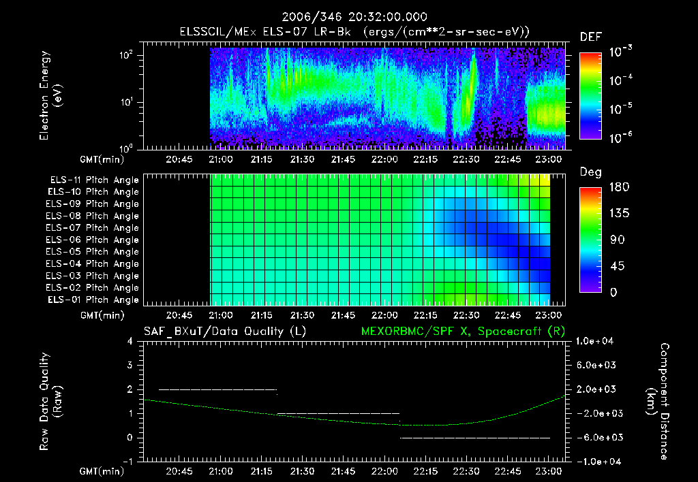
Task: Click the 135 value on Deg scale
Action: pos(620,214)
